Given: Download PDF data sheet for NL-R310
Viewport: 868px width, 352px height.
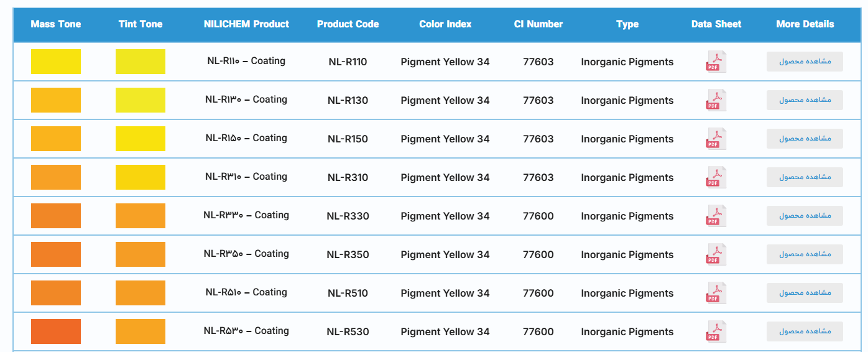Looking at the screenshot, I should [x=716, y=177].
